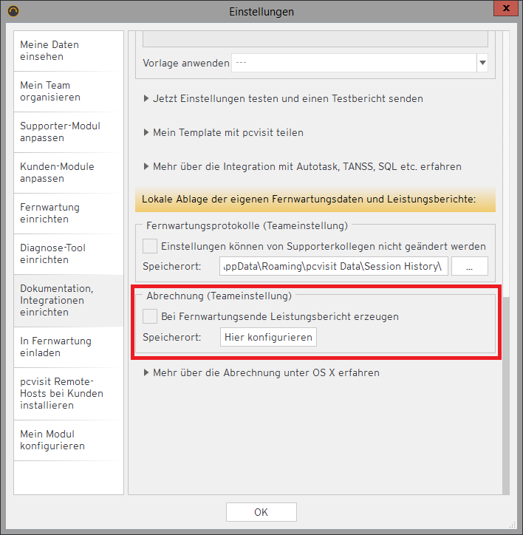Image resolution: width=523 pixels, height=535 pixels.
Task: Expand 'Mein Template mit pcvisit teilen'
Action: 223,132
